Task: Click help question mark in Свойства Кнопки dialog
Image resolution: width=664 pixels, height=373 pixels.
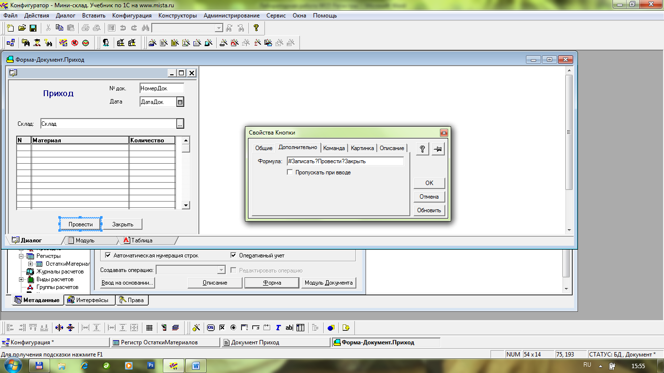Action: coord(423,150)
